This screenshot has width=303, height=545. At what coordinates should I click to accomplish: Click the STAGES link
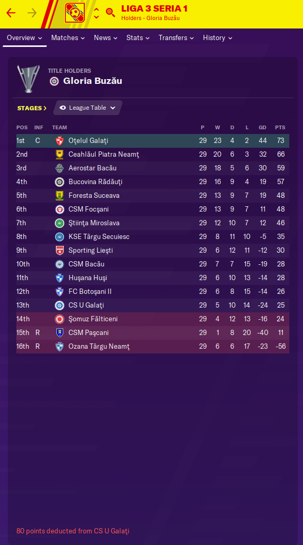[x=32, y=108]
